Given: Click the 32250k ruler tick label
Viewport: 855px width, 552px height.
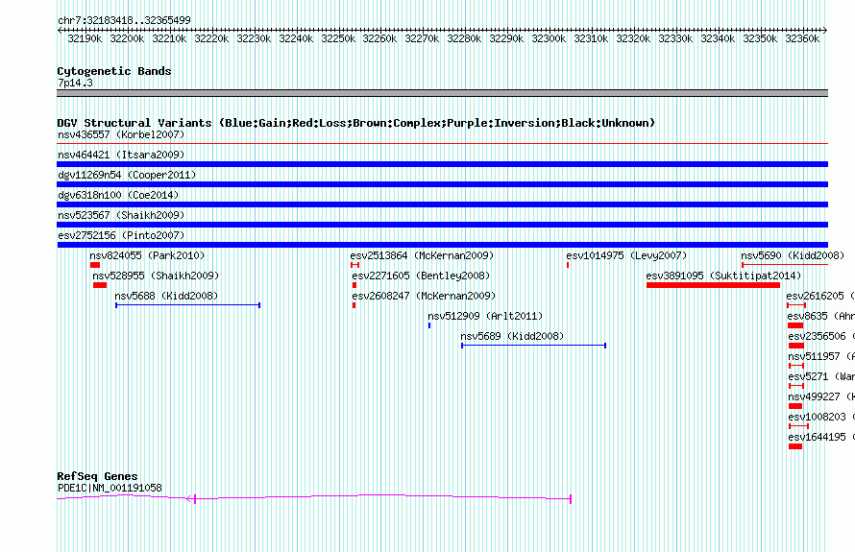Looking at the screenshot, I should 338,38.
